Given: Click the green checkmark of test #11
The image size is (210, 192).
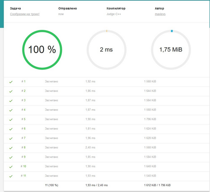Looking at the screenshot, I should [11, 176].
